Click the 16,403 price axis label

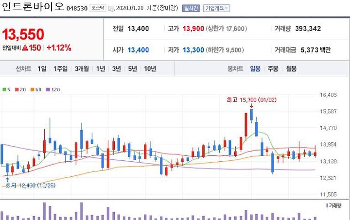click(328, 95)
